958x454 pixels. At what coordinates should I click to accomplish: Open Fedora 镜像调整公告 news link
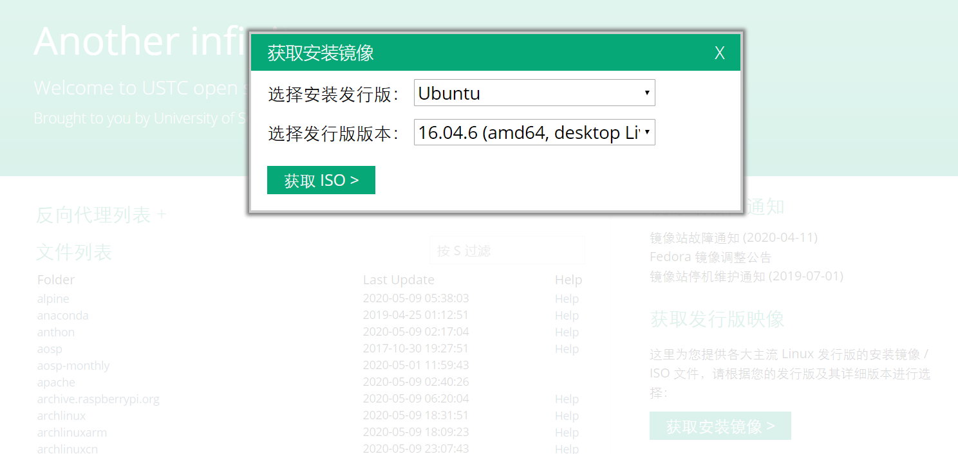710,257
